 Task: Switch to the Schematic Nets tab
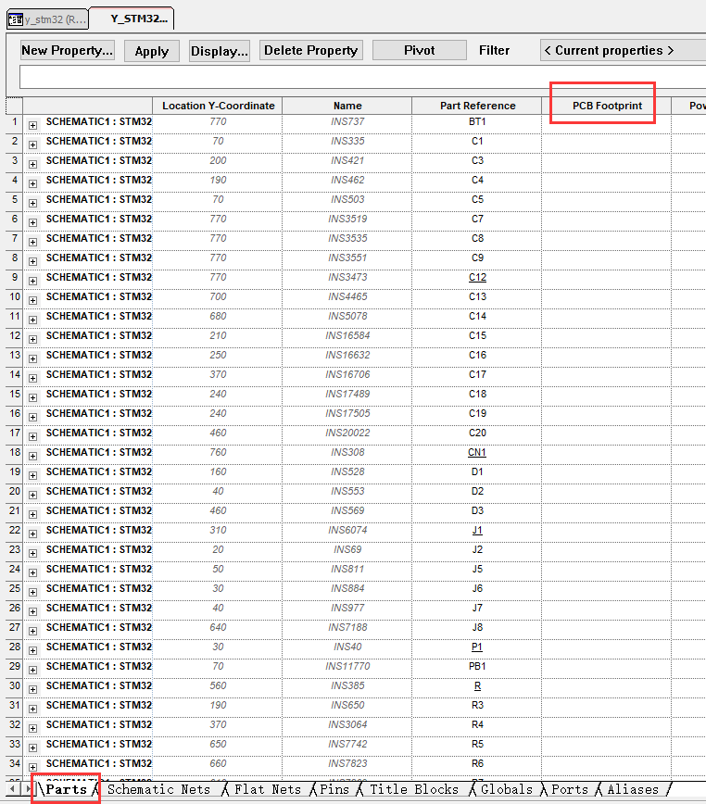(x=159, y=789)
